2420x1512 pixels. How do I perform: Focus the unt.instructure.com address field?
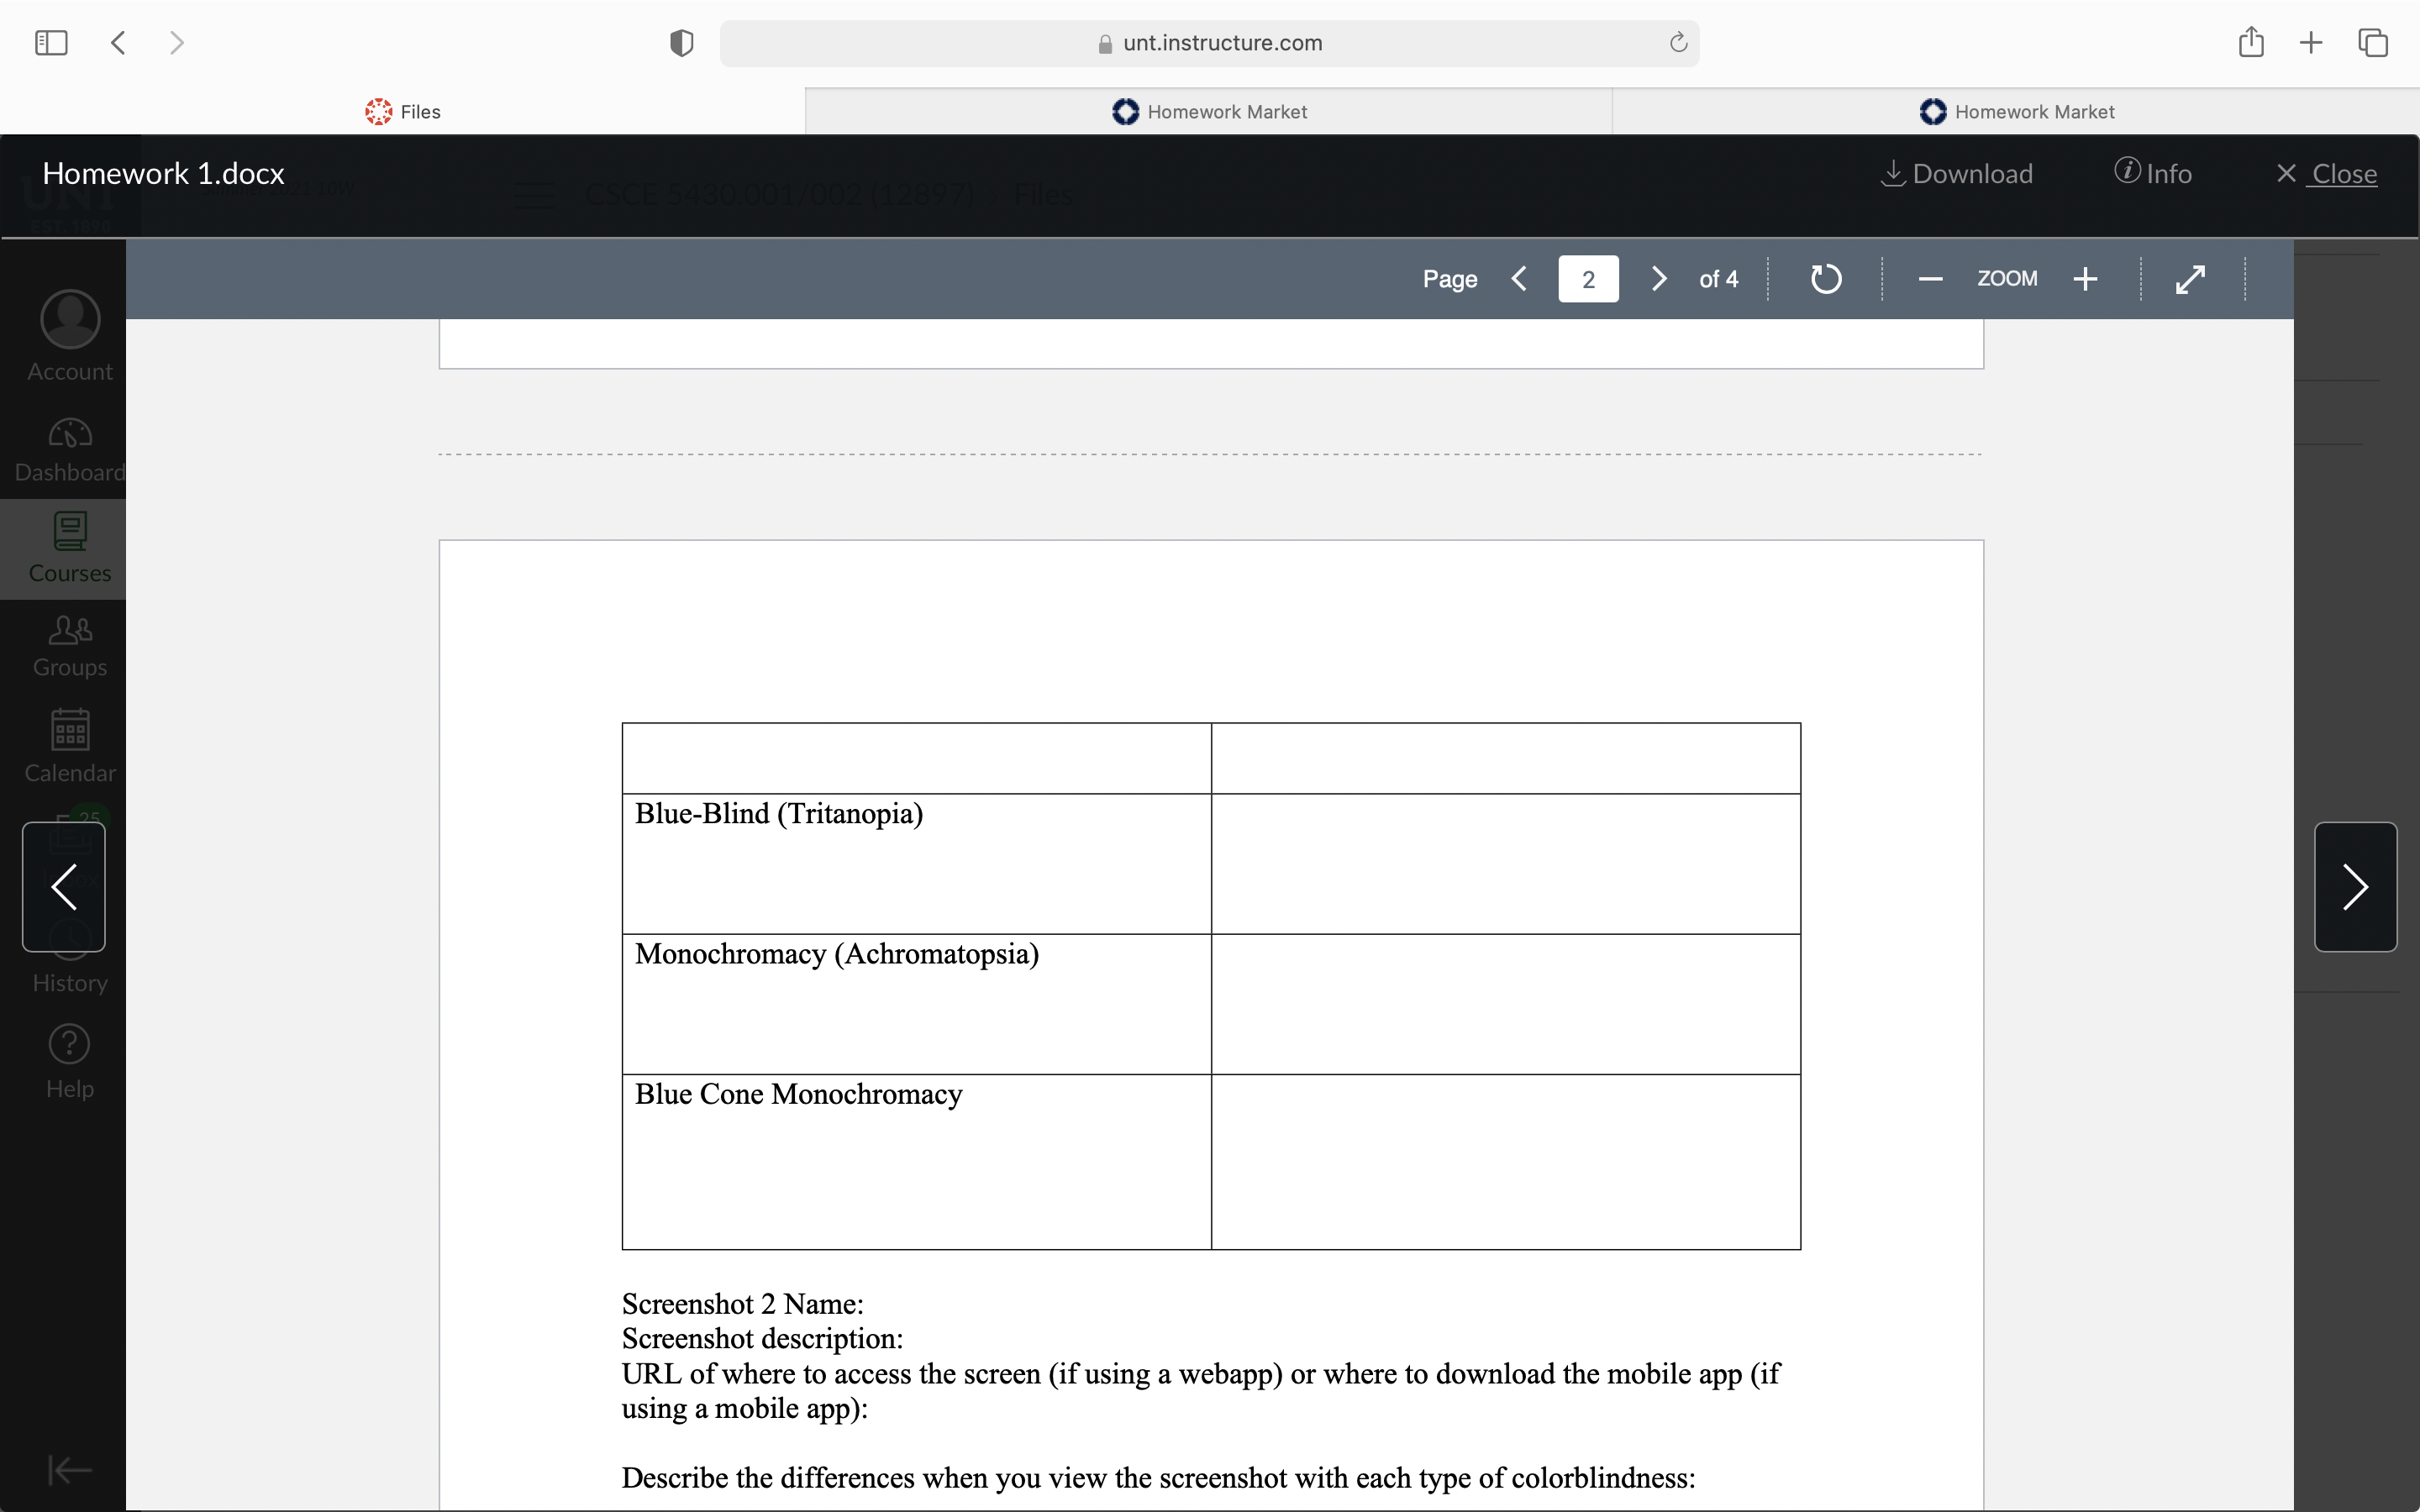(x=1209, y=43)
